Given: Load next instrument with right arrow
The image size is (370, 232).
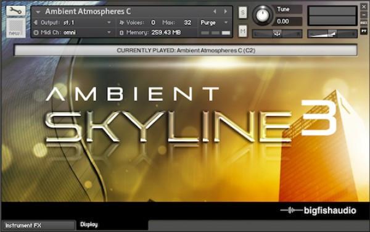Looking at the screenshot, I should point(226,11).
